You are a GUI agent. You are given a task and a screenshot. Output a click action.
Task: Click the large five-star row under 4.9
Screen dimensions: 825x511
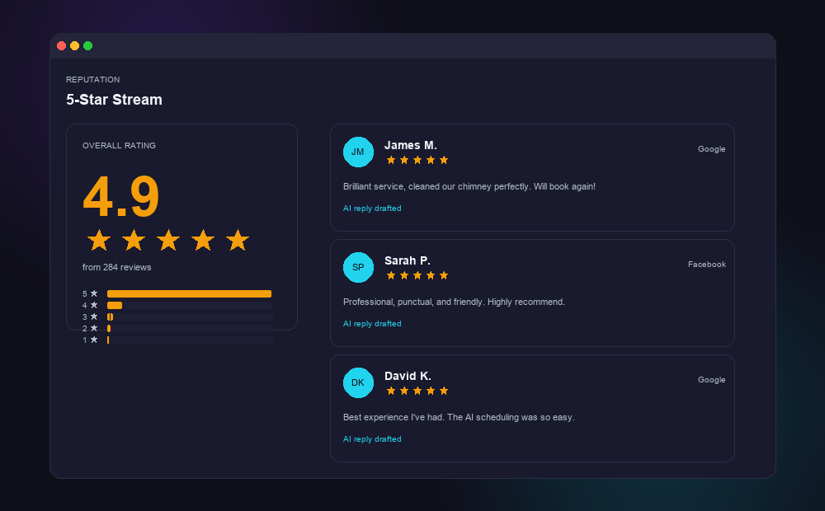167,241
